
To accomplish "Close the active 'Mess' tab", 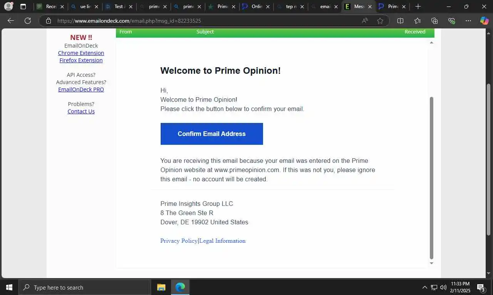I will tap(370, 7).
